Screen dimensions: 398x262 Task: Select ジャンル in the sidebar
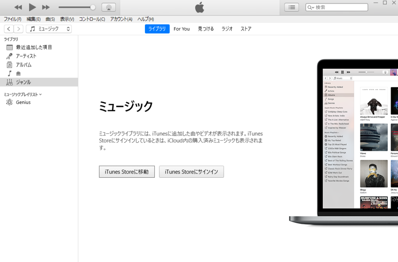(x=39, y=82)
